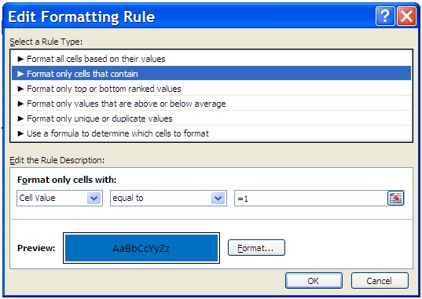Screen dimensions: 422x299
Task: Confirm with the OK button
Action: tap(314, 281)
